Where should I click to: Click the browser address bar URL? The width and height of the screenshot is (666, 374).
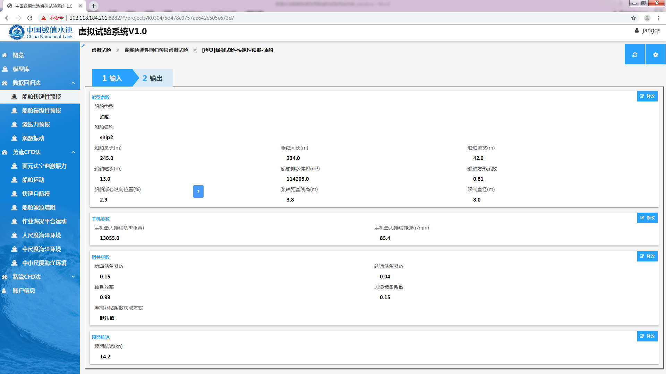pyautogui.click(x=152, y=18)
